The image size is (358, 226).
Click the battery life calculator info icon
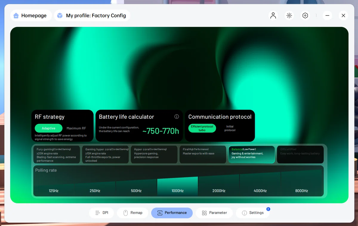click(177, 117)
